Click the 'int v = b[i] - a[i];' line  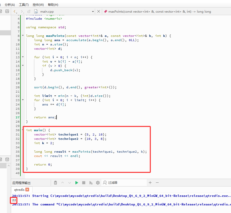62,62
